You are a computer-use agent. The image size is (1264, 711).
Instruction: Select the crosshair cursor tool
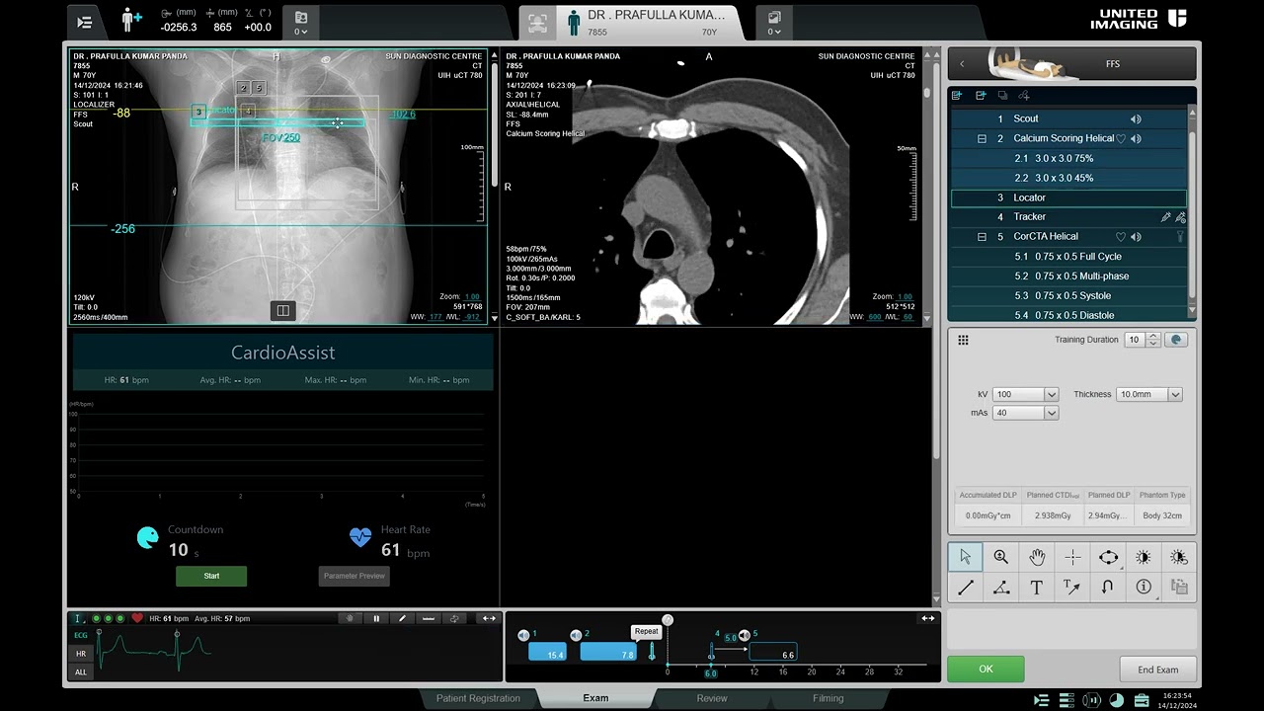(x=1072, y=557)
